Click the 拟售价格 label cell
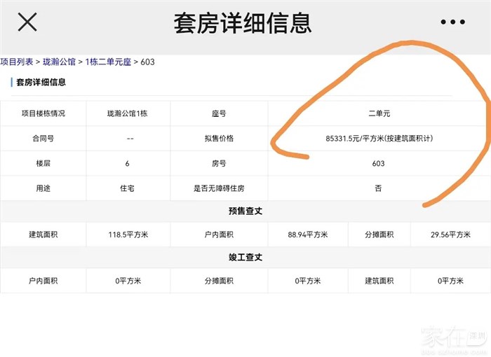This screenshot has height=357, width=491. 219,139
